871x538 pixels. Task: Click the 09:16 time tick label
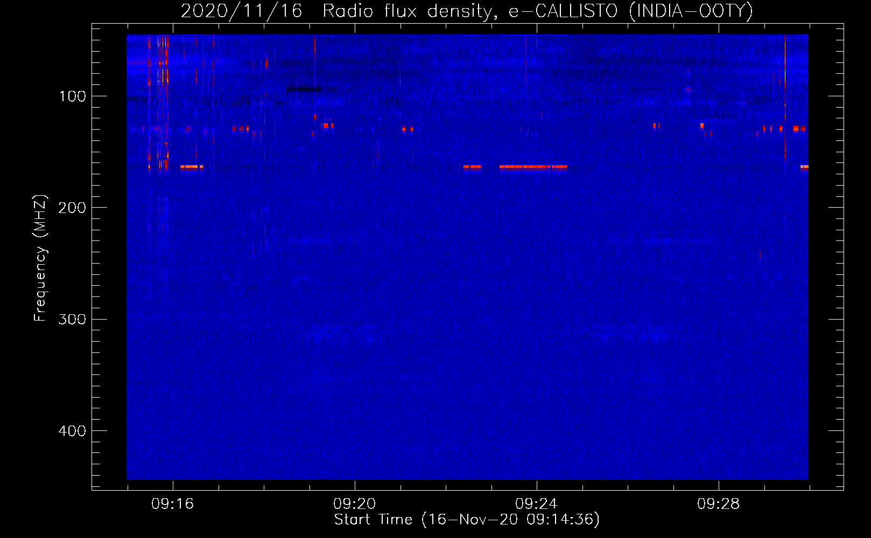[172, 504]
